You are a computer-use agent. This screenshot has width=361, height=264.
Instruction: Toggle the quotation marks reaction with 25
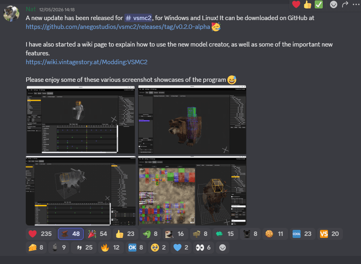(84, 248)
